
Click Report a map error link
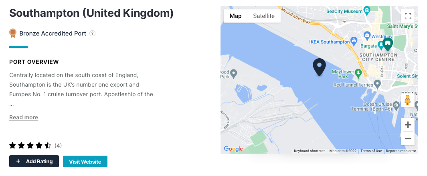(x=401, y=151)
